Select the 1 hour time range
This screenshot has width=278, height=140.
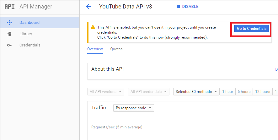pos(228,92)
